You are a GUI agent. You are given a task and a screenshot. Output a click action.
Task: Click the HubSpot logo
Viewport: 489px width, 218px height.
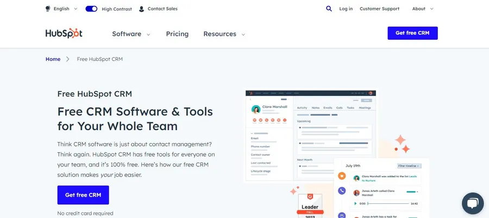[64, 33]
